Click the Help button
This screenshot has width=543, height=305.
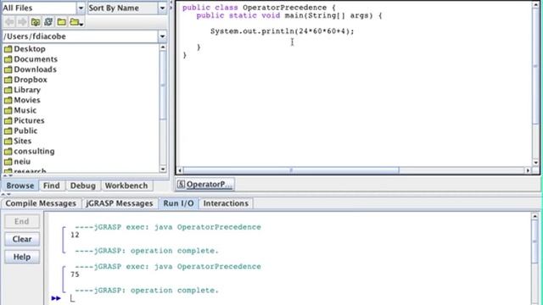[22, 257]
